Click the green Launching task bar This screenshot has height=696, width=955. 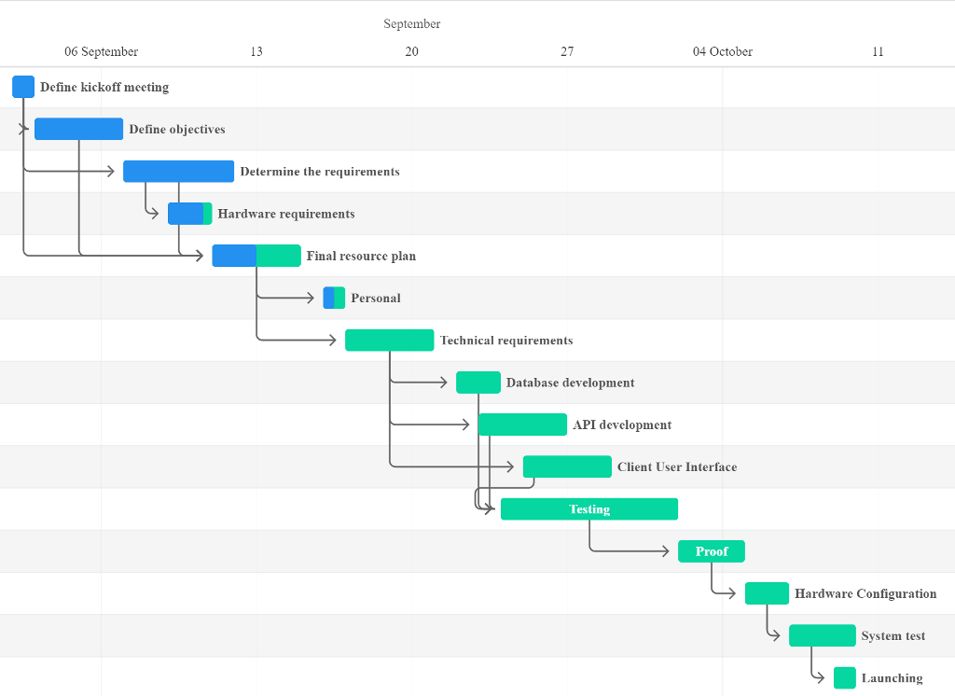click(844, 678)
